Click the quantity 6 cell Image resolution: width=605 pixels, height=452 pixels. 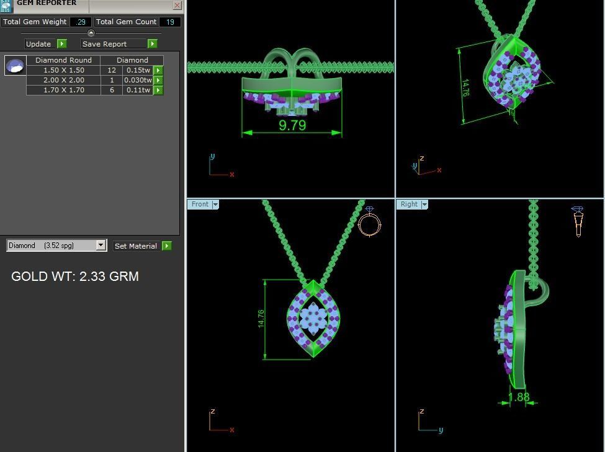[112, 91]
